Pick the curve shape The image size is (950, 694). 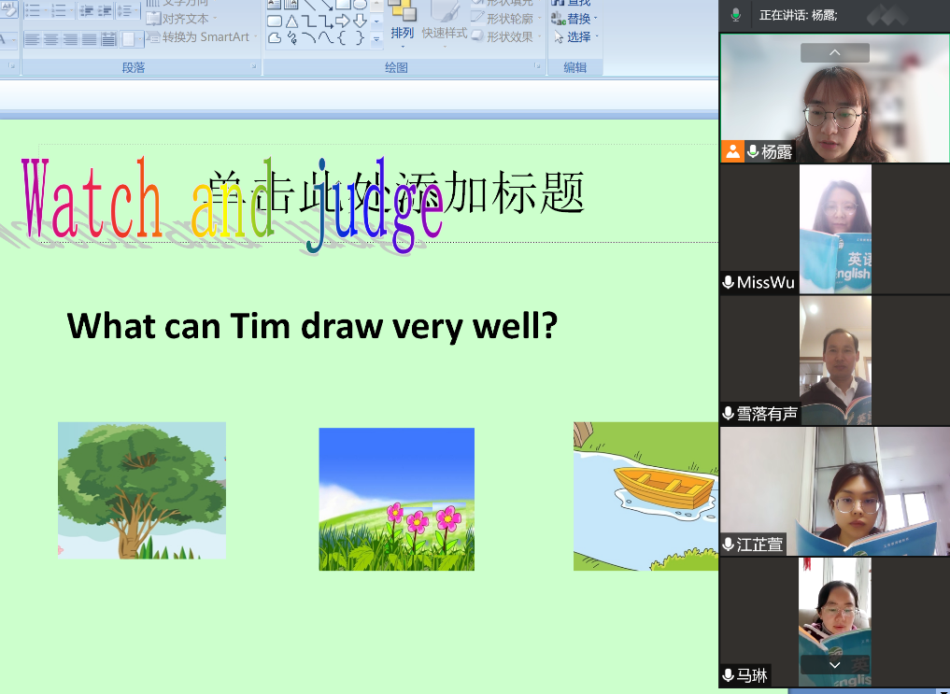tap(326, 38)
